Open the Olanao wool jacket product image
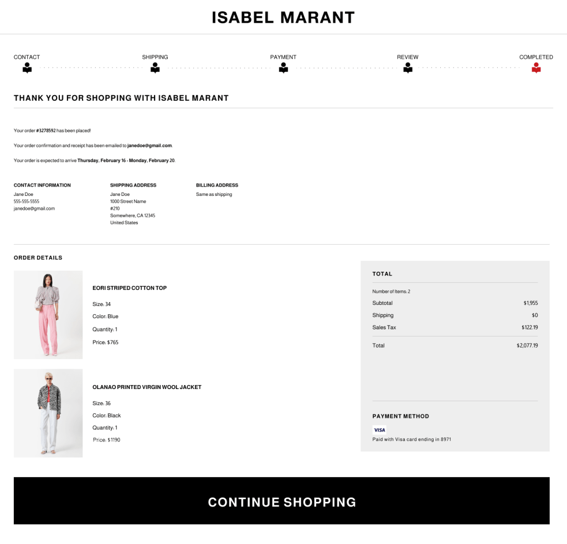 (x=48, y=413)
